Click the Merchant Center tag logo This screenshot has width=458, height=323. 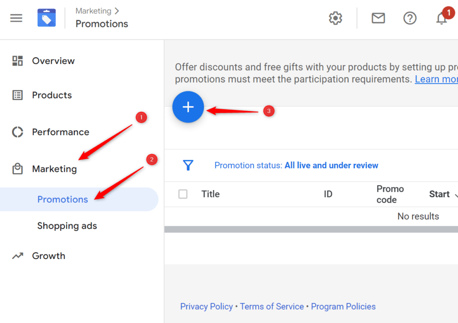(x=47, y=17)
